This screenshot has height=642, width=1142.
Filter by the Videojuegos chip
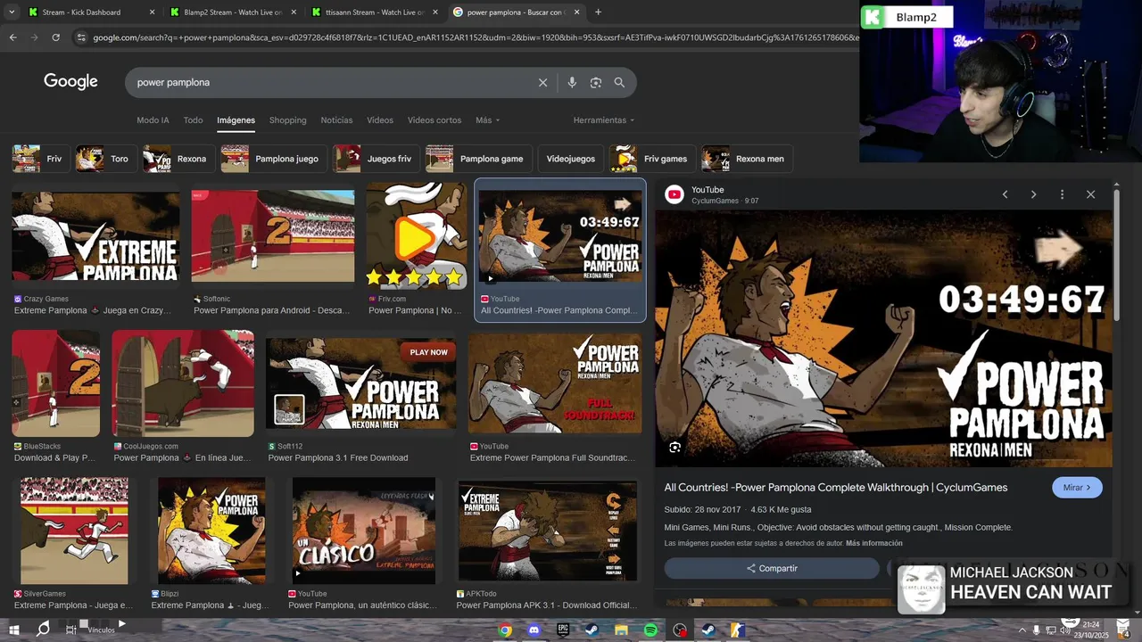(570, 159)
